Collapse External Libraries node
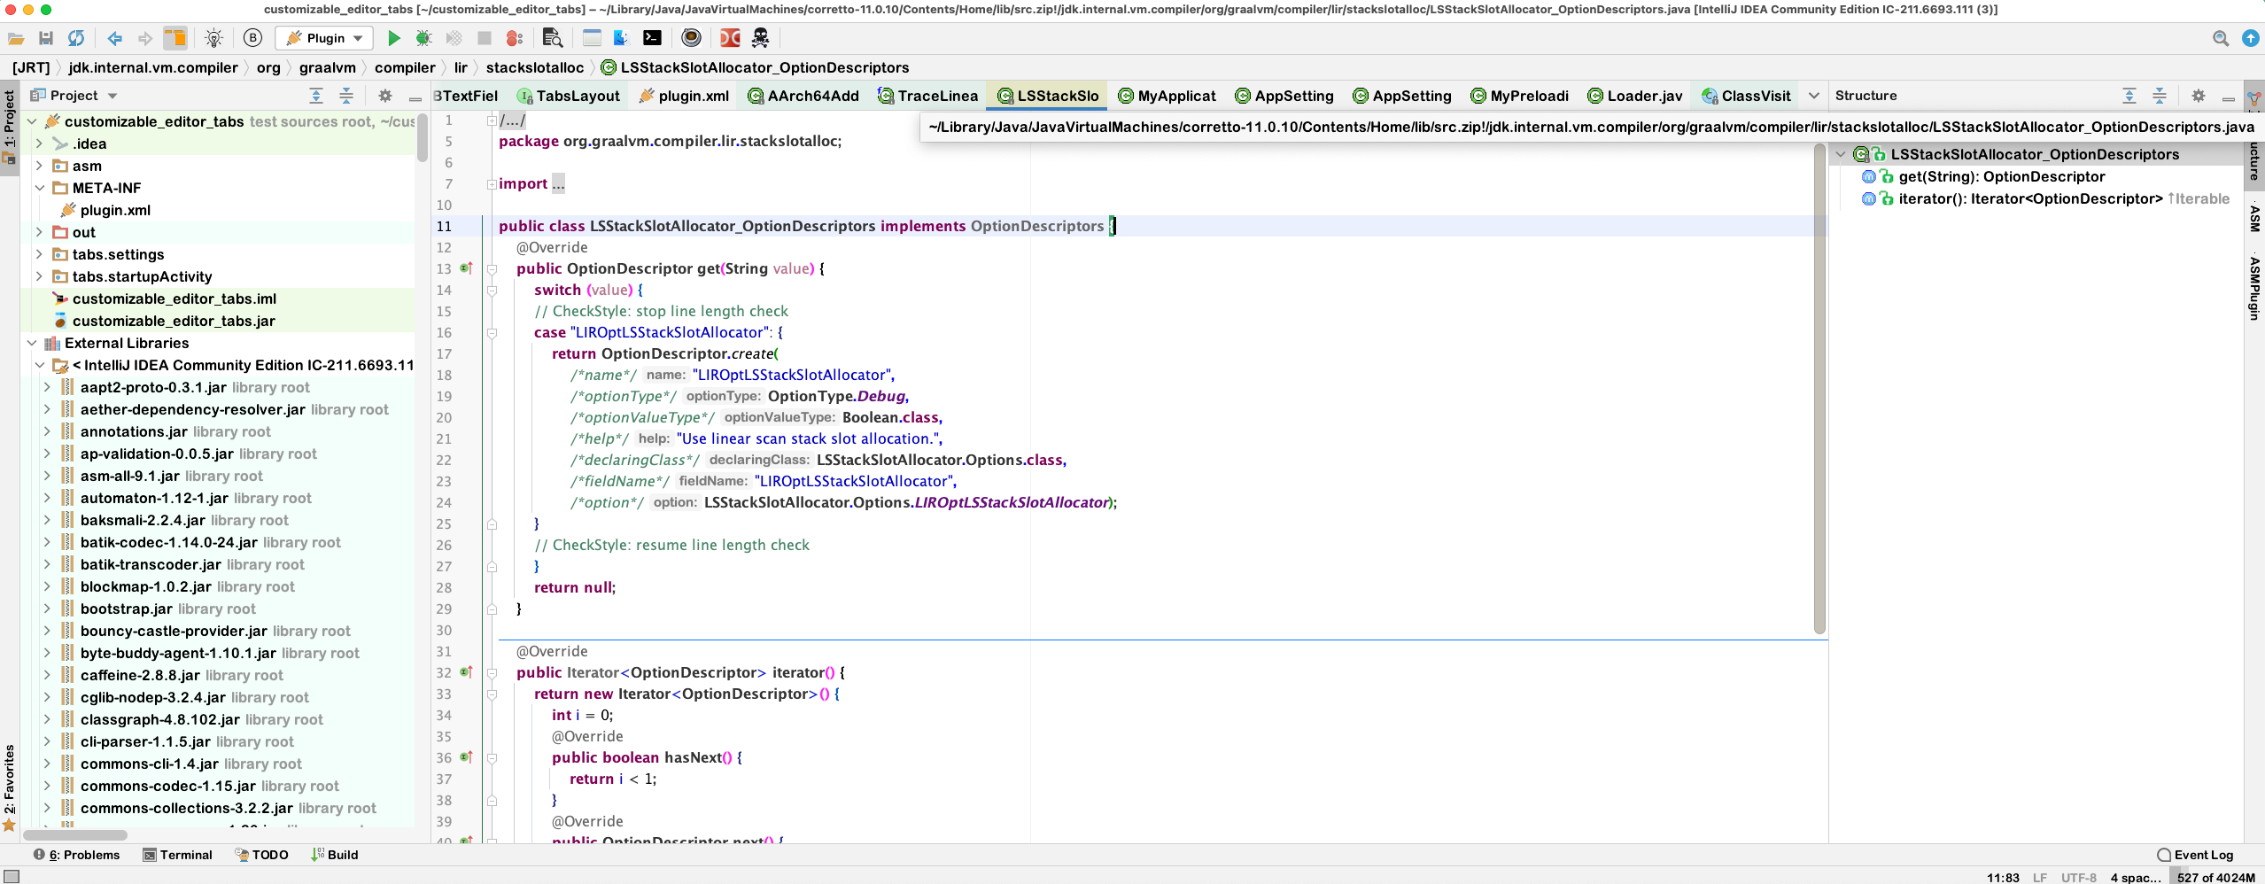 [x=32, y=343]
